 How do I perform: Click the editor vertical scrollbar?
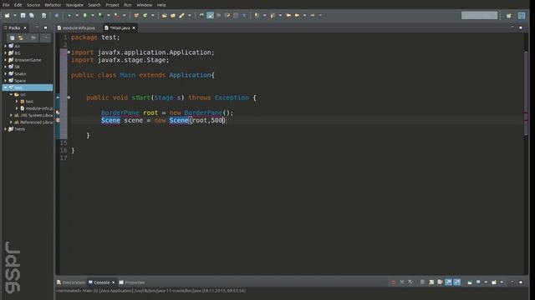(x=526, y=93)
